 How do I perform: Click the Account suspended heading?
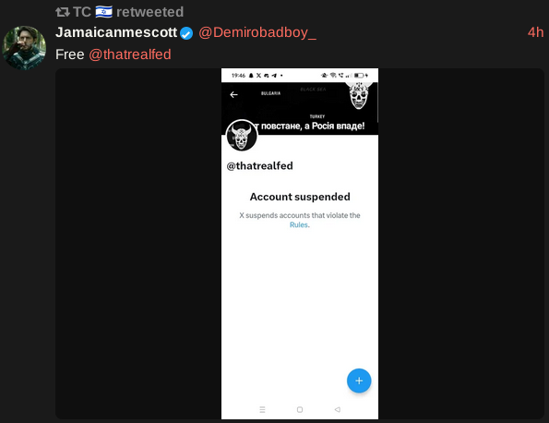(x=300, y=197)
